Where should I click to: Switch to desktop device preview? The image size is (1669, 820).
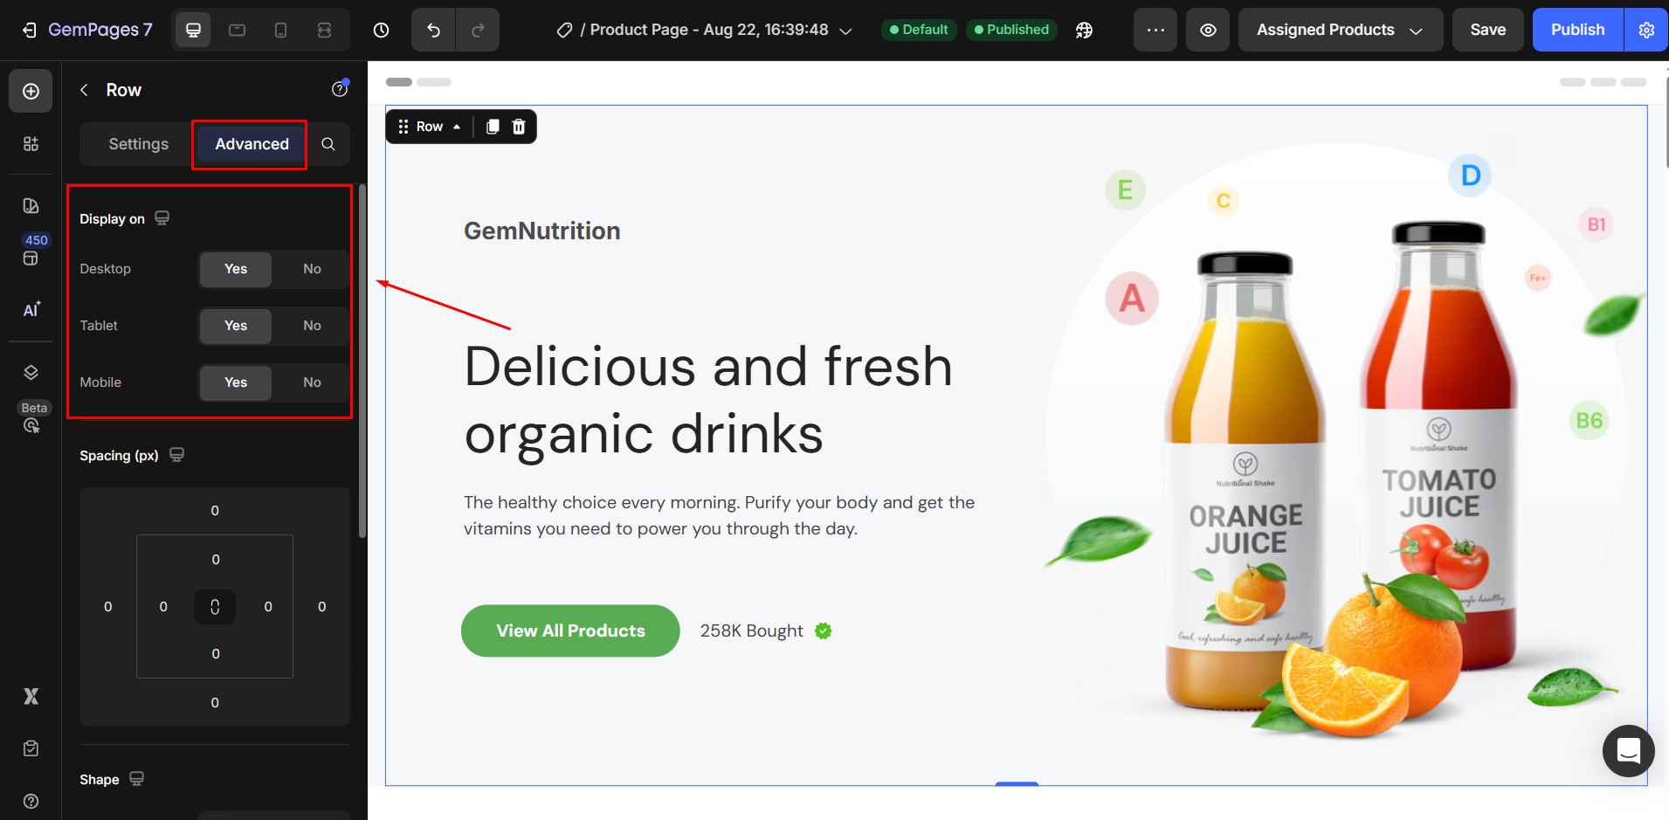tap(193, 31)
